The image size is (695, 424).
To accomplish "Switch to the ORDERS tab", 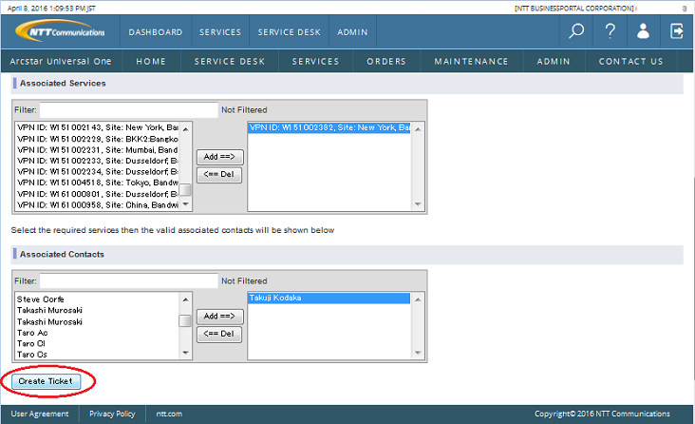I will coord(386,62).
